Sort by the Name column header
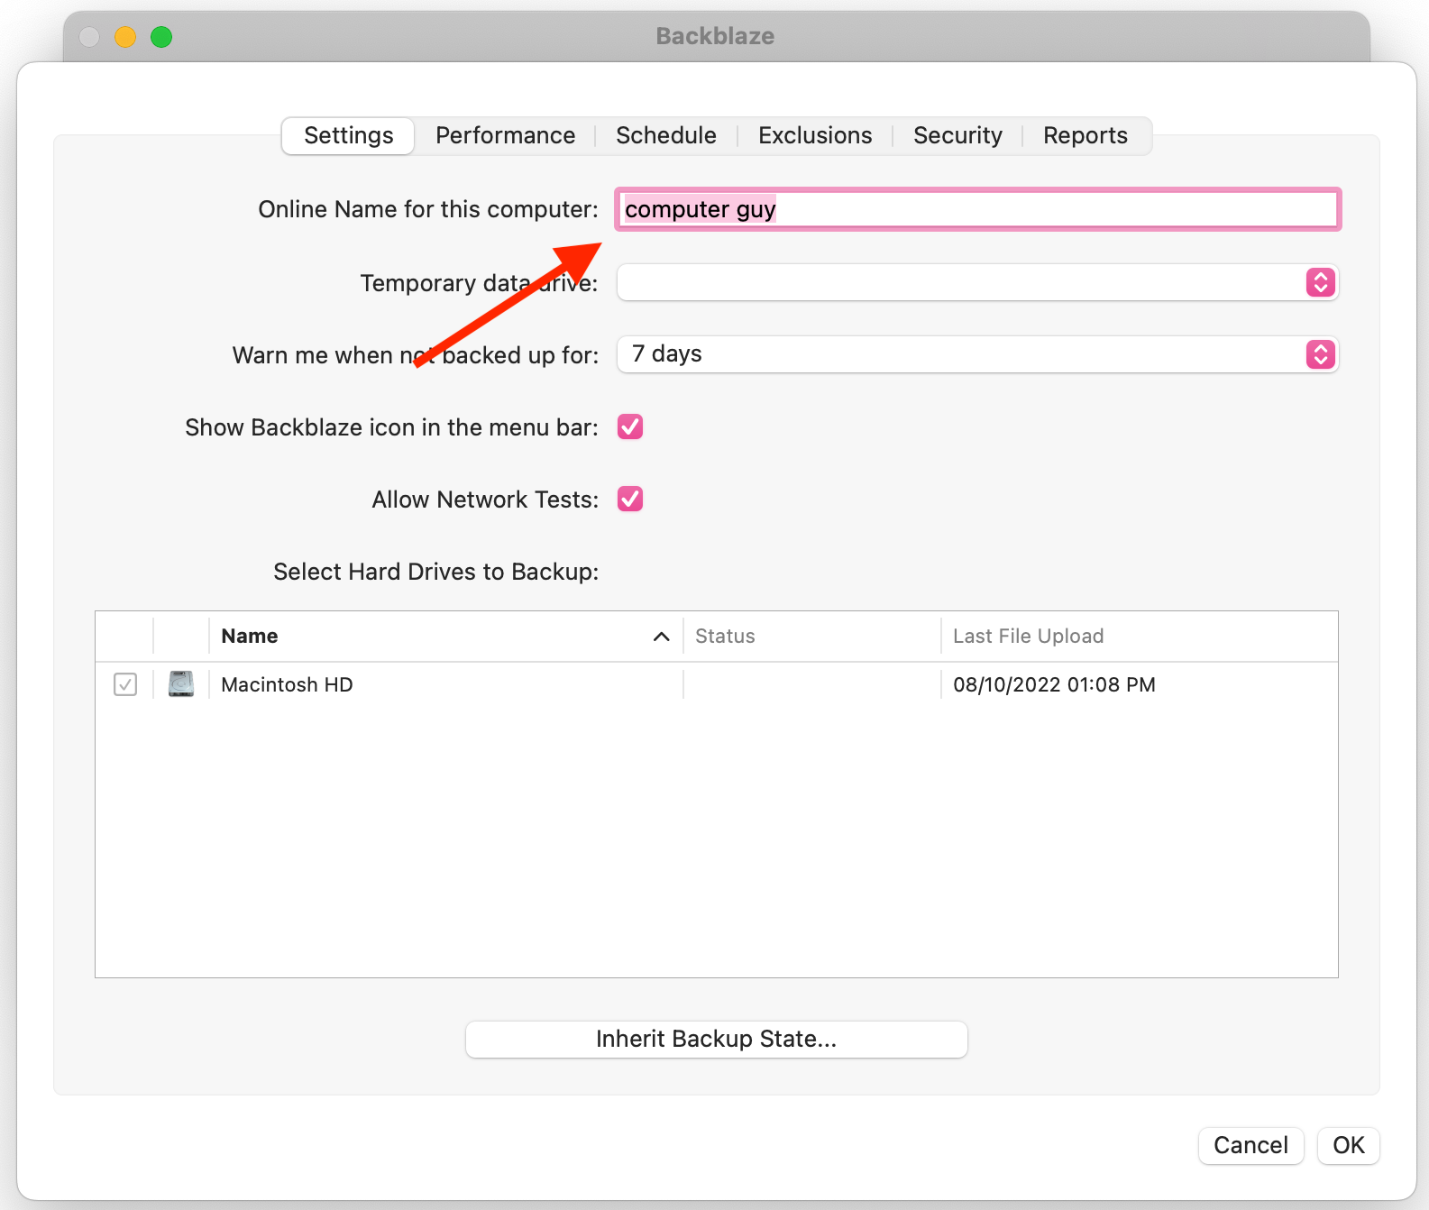 pyautogui.click(x=445, y=637)
